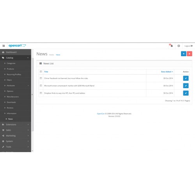The image size is (195, 195).
Task: Check the China Facebook row checkbox
Action: 41,78
